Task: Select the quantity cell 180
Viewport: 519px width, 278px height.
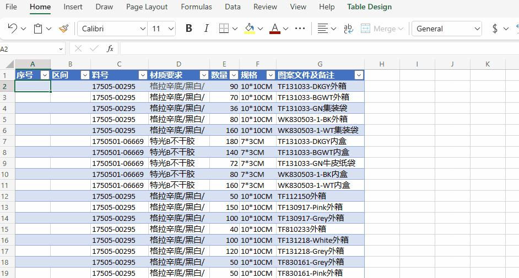Action: pos(224,141)
